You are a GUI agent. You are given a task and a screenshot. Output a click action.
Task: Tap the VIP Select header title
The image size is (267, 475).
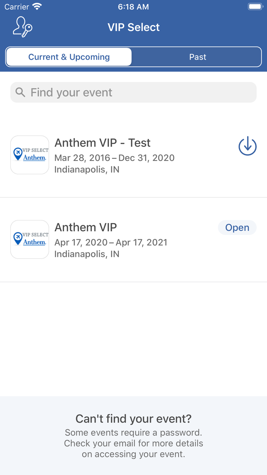click(x=133, y=27)
